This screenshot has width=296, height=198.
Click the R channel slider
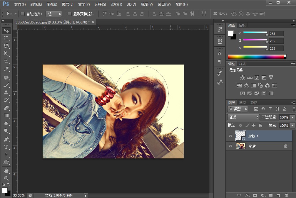(x=255, y=32)
